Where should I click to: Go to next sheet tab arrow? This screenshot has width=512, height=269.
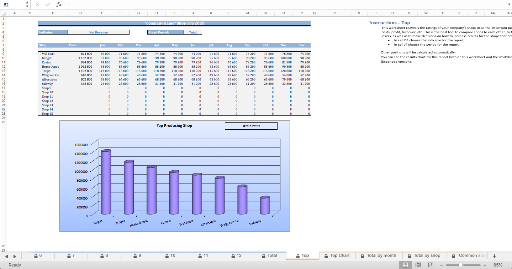15,256
